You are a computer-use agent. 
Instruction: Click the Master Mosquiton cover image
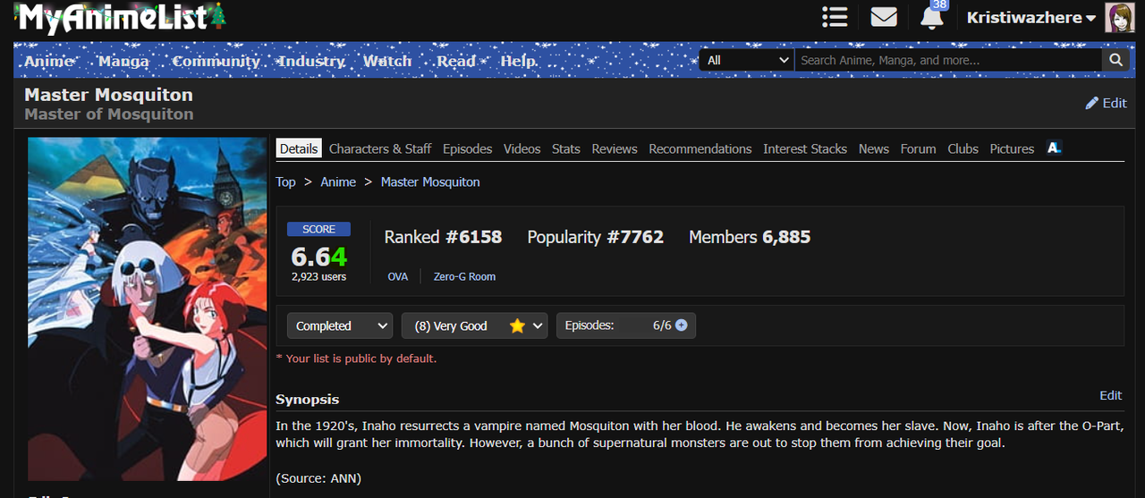pyautogui.click(x=147, y=308)
